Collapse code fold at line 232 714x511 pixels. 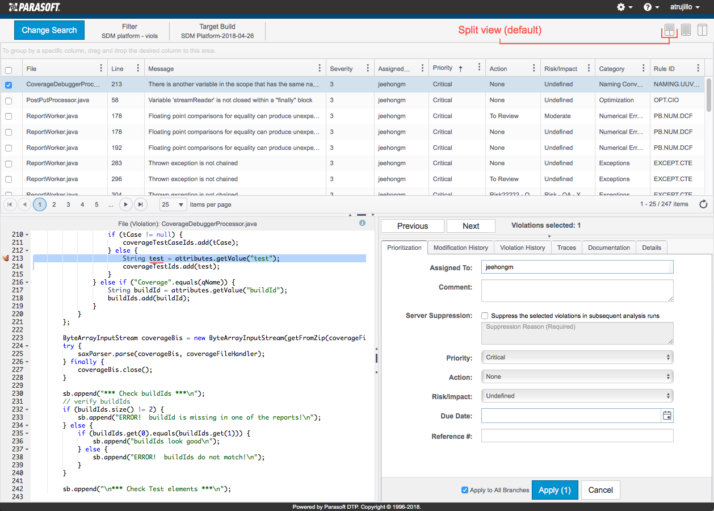tap(27, 409)
